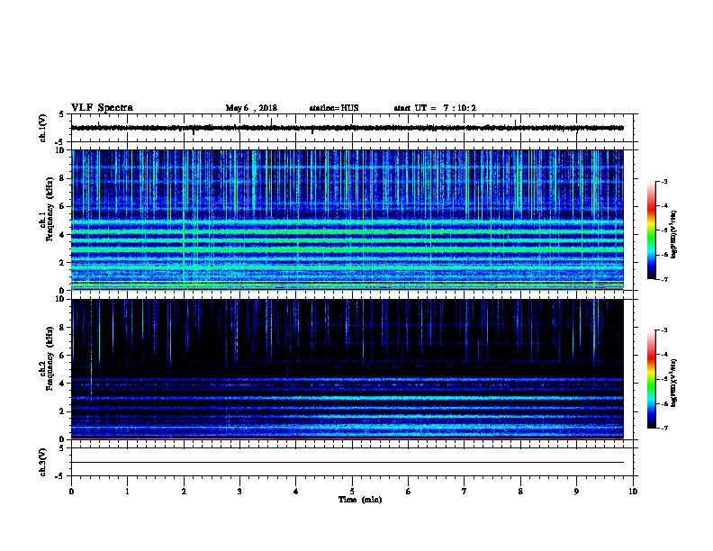Viewport: 713px width, 551px height.
Task: Click the ch.1 color scale log(PSD) unit label
Action: [x=674, y=235]
